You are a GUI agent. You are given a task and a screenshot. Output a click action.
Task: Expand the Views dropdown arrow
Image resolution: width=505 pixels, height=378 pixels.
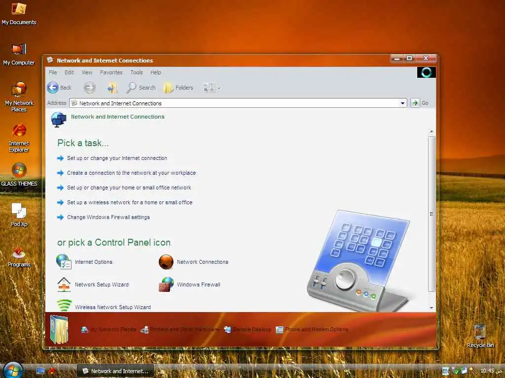[219, 88]
